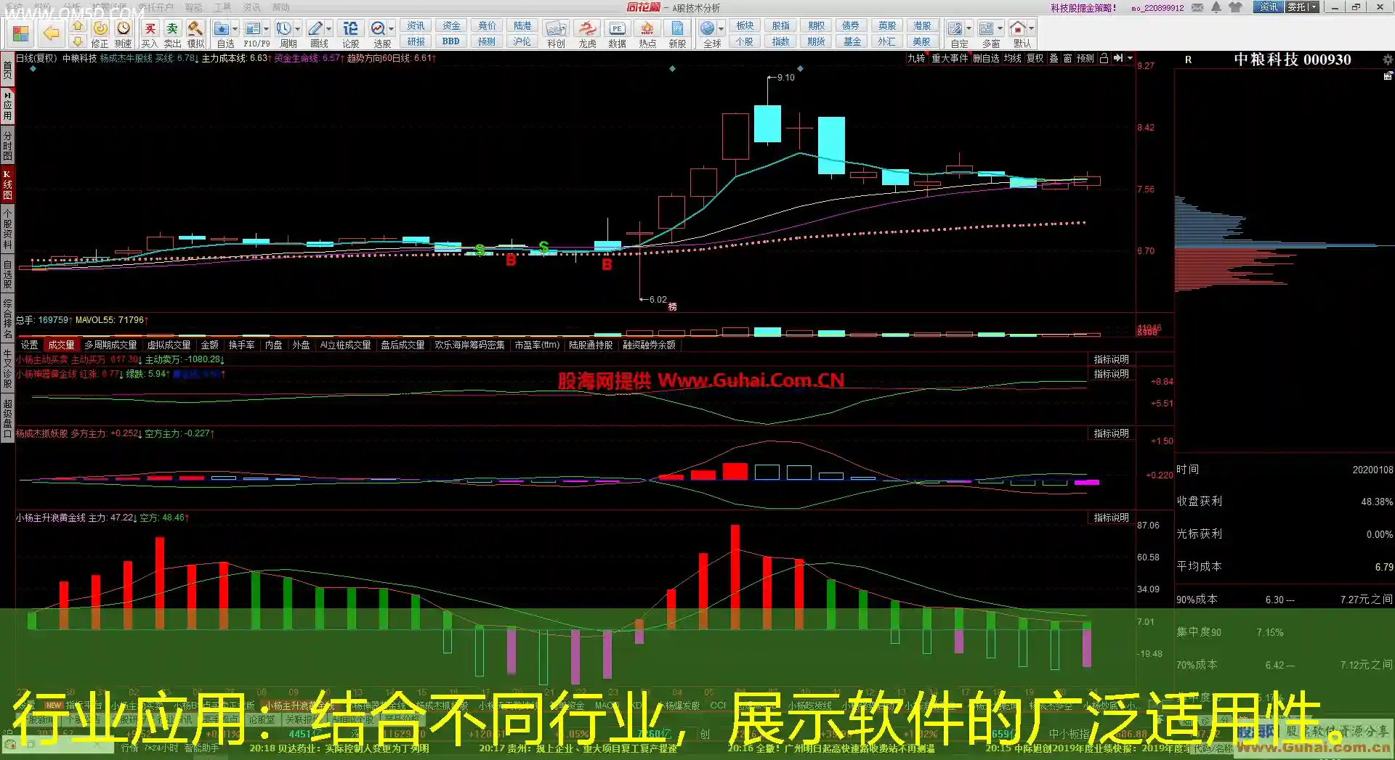Switch to the 成交量 indicator tab
Screen dimensions: 1395x760
tap(61, 345)
